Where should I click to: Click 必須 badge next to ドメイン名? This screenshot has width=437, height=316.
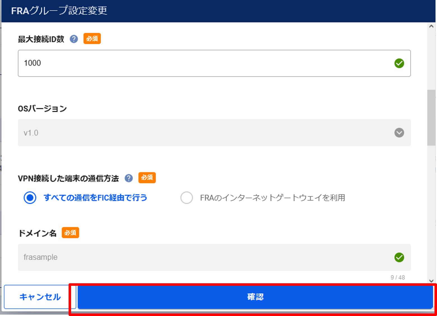point(70,233)
